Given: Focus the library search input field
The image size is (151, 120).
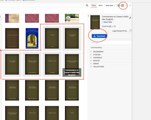Looking at the screenshot, I should pyautogui.click(x=43, y=6).
